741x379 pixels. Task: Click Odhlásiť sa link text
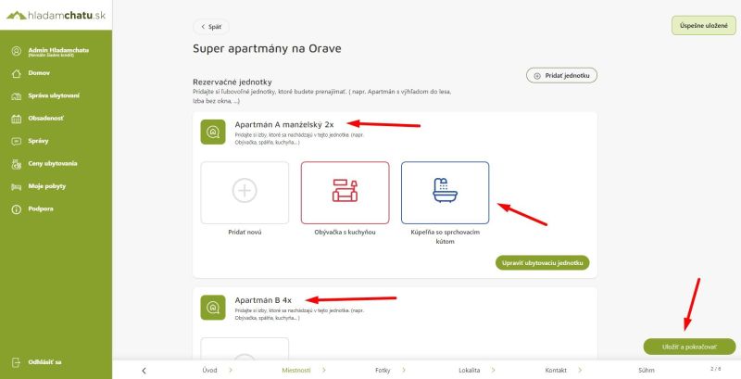click(44, 362)
